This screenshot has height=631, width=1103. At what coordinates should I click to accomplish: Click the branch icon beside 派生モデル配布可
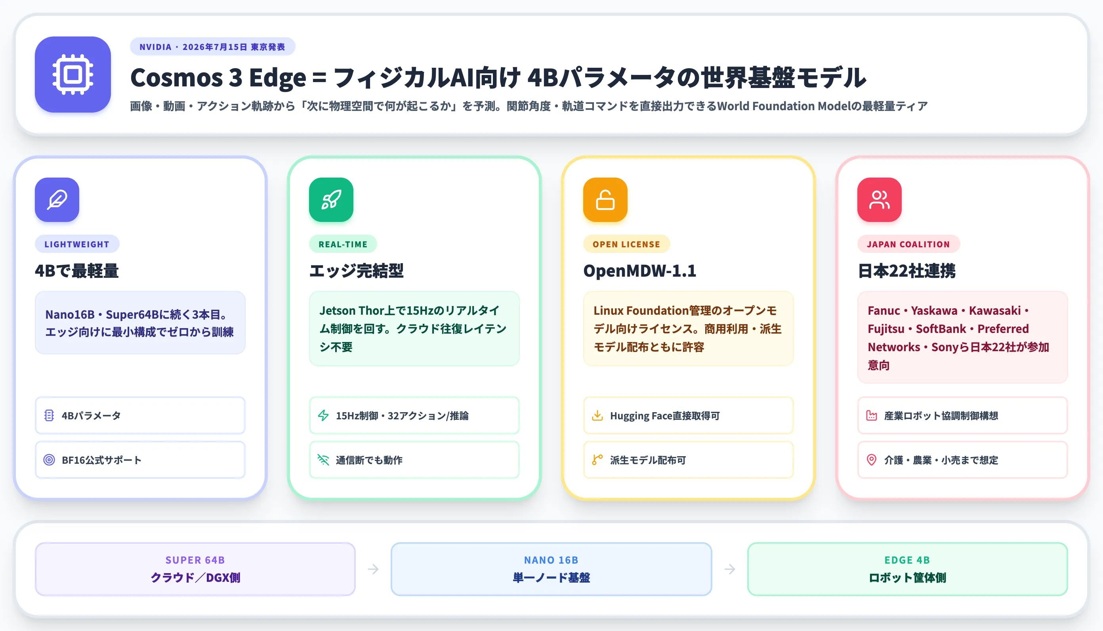pyautogui.click(x=597, y=460)
